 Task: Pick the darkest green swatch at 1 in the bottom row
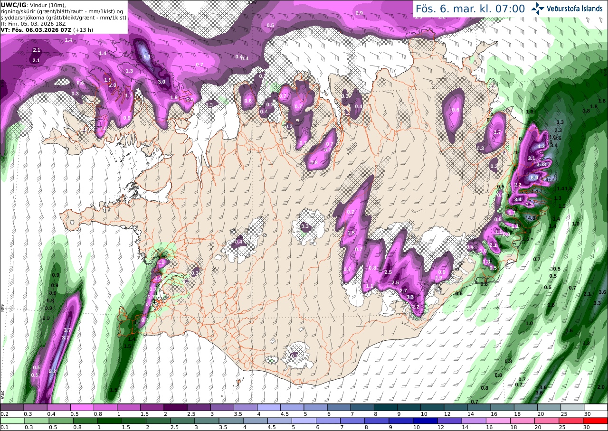109,421
